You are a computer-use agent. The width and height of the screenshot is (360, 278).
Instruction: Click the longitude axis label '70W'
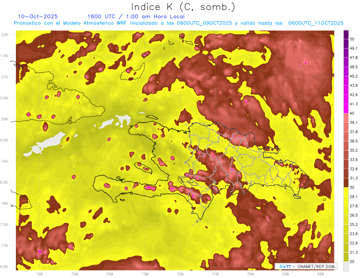[250, 274]
